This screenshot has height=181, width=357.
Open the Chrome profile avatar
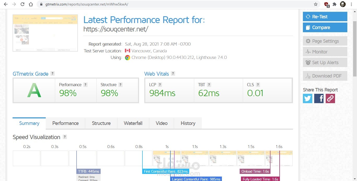pos(343,4)
